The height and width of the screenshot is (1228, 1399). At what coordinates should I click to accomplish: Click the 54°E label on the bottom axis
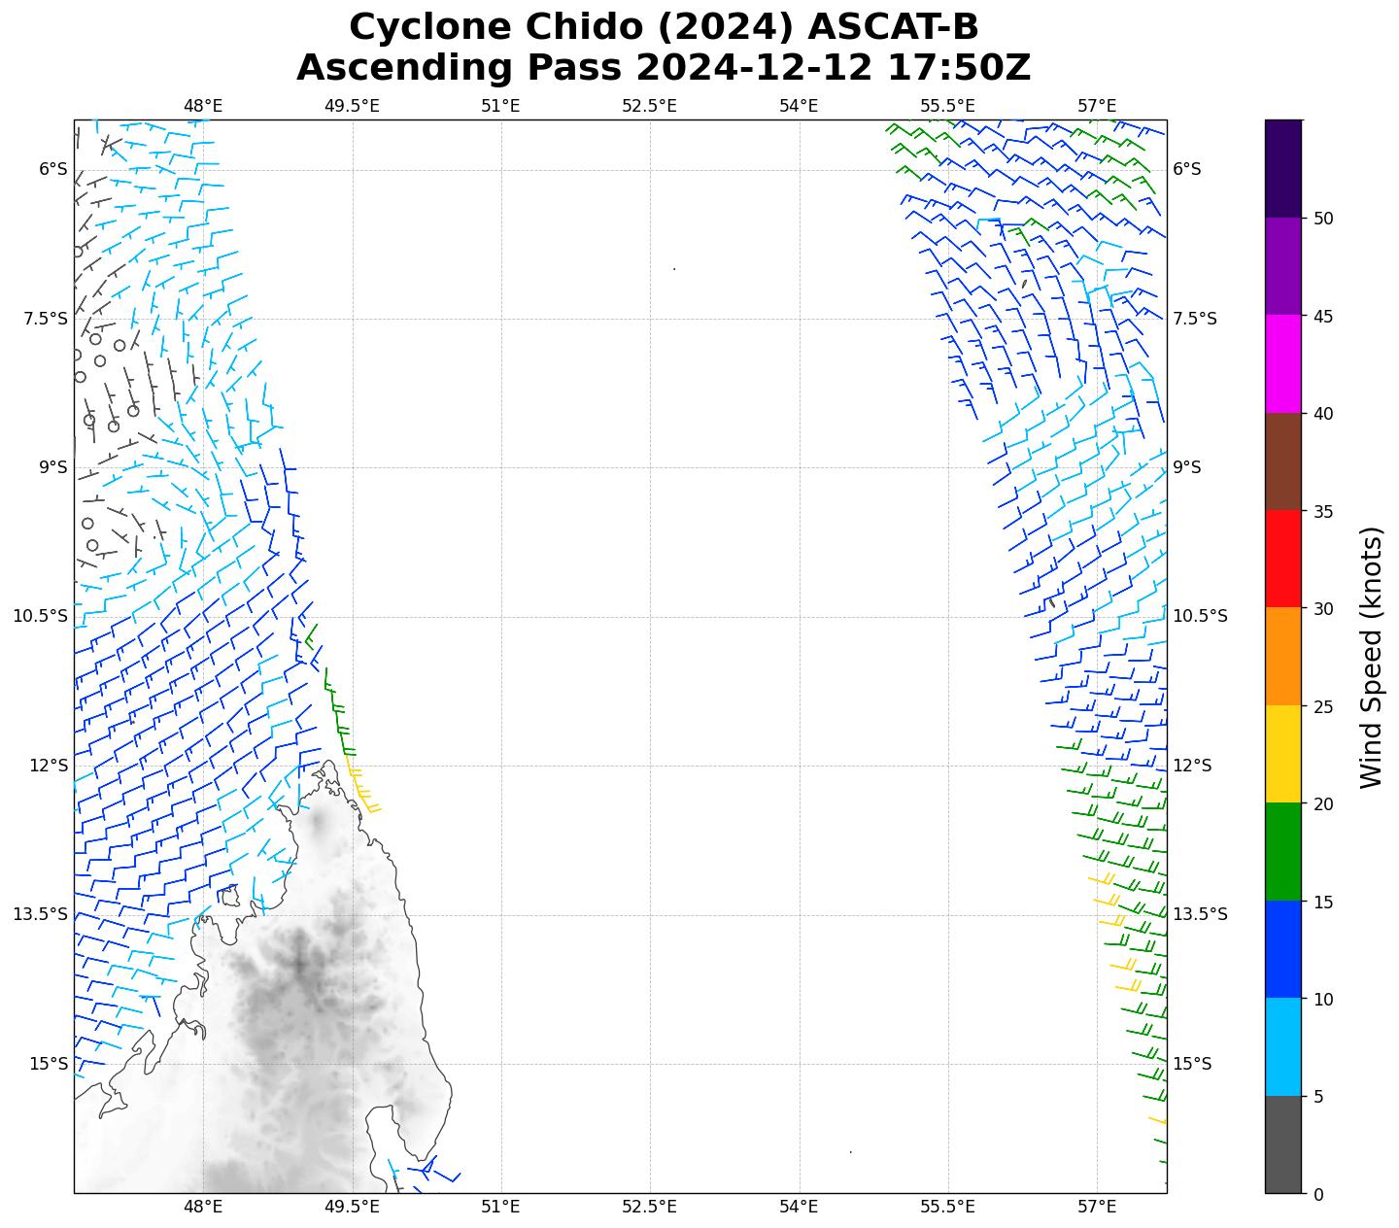[799, 1207]
